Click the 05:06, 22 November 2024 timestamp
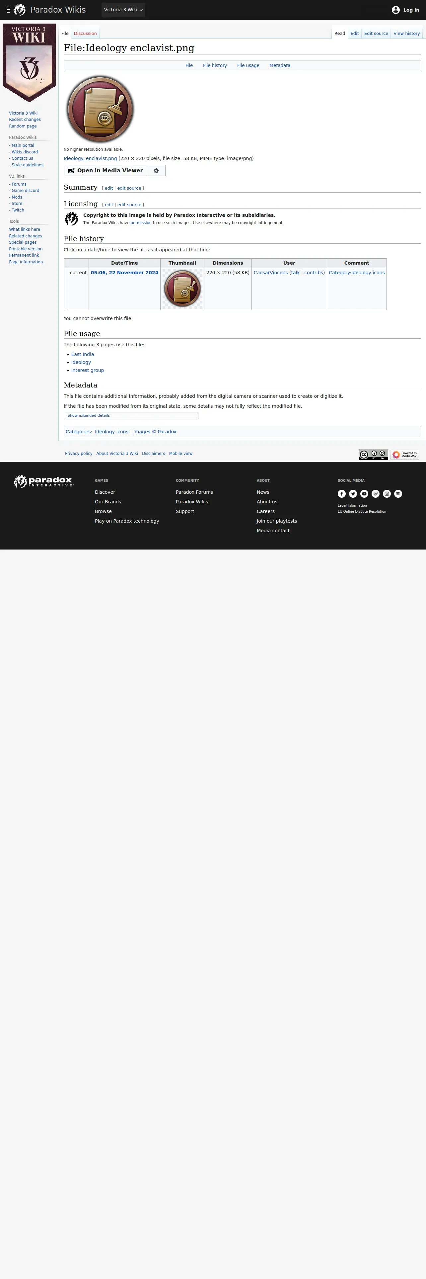The height and width of the screenshot is (1279, 426). [x=124, y=273]
